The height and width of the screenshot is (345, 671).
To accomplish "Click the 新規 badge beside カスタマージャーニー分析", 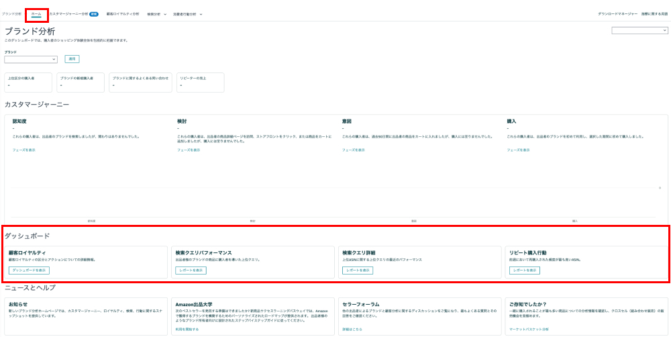I will coord(94,14).
